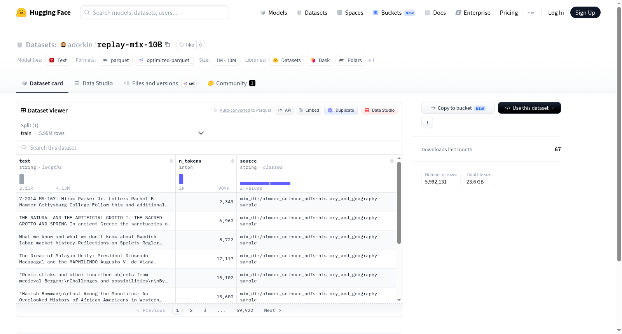Open the adorkin user profile link

(x=80, y=45)
